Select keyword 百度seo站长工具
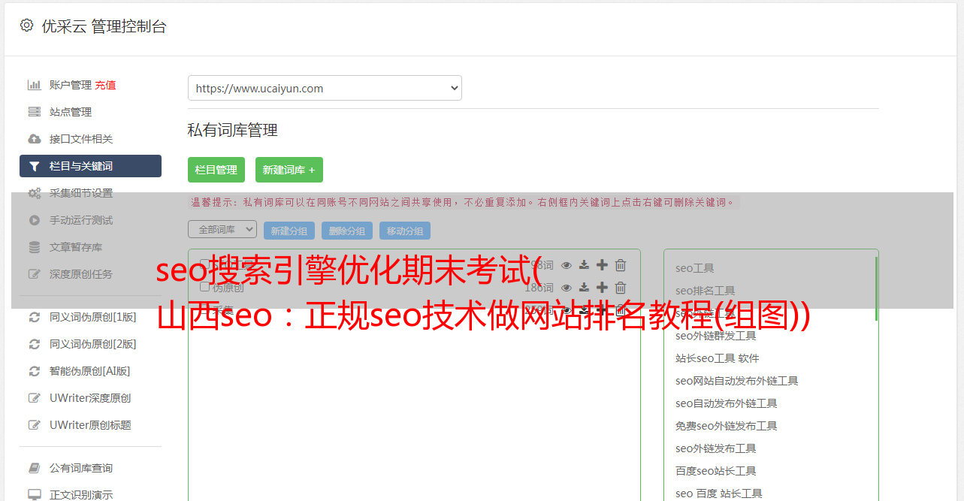964x501 pixels. click(x=716, y=471)
